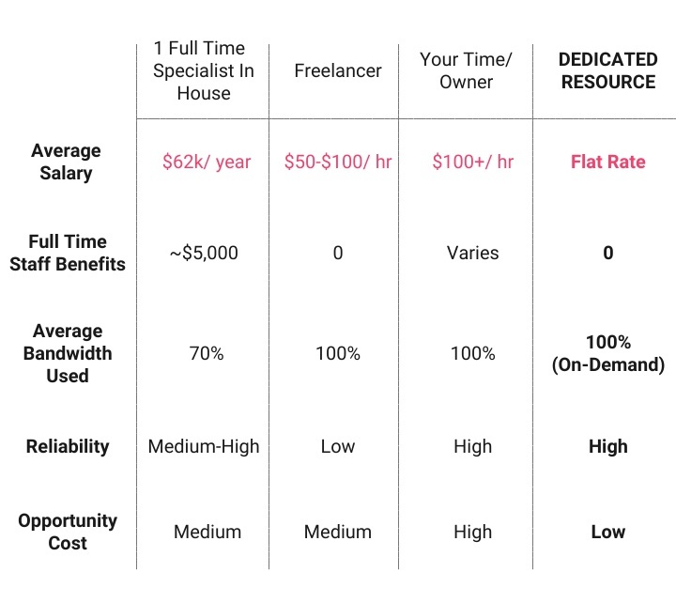Select the "Medium-High" reliability cell
The image size is (676, 603).
click(x=204, y=446)
